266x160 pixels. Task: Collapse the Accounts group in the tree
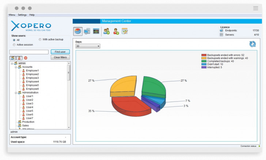coord(16,67)
